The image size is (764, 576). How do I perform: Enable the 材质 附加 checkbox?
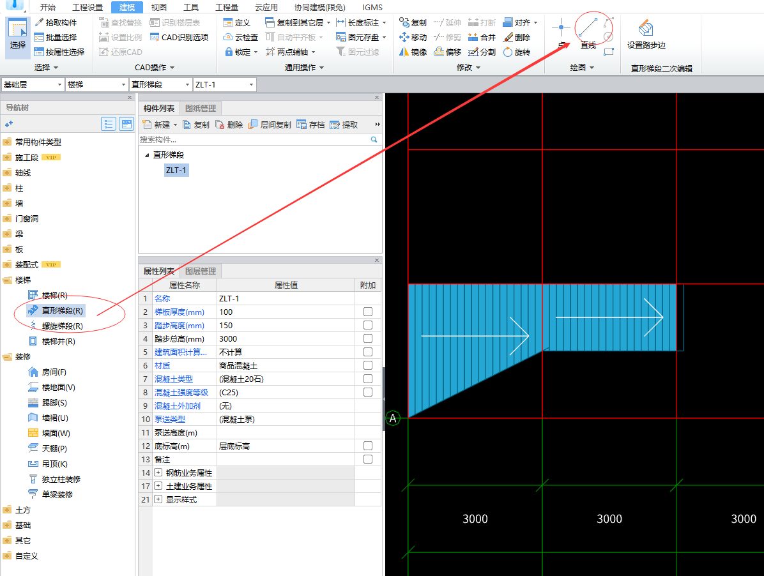click(367, 366)
